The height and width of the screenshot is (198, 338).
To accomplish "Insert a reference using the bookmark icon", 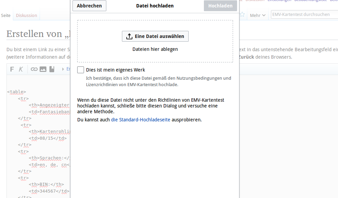I will tap(52, 69).
